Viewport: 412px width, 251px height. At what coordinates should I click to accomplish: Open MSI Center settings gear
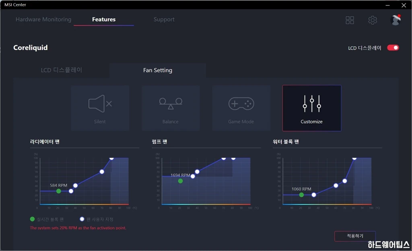pos(372,20)
